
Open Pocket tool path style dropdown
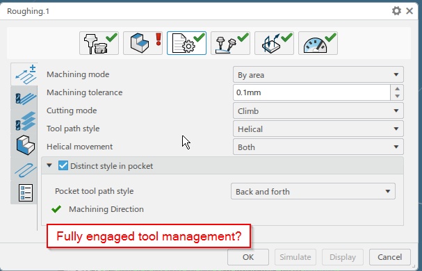tap(313, 191)
